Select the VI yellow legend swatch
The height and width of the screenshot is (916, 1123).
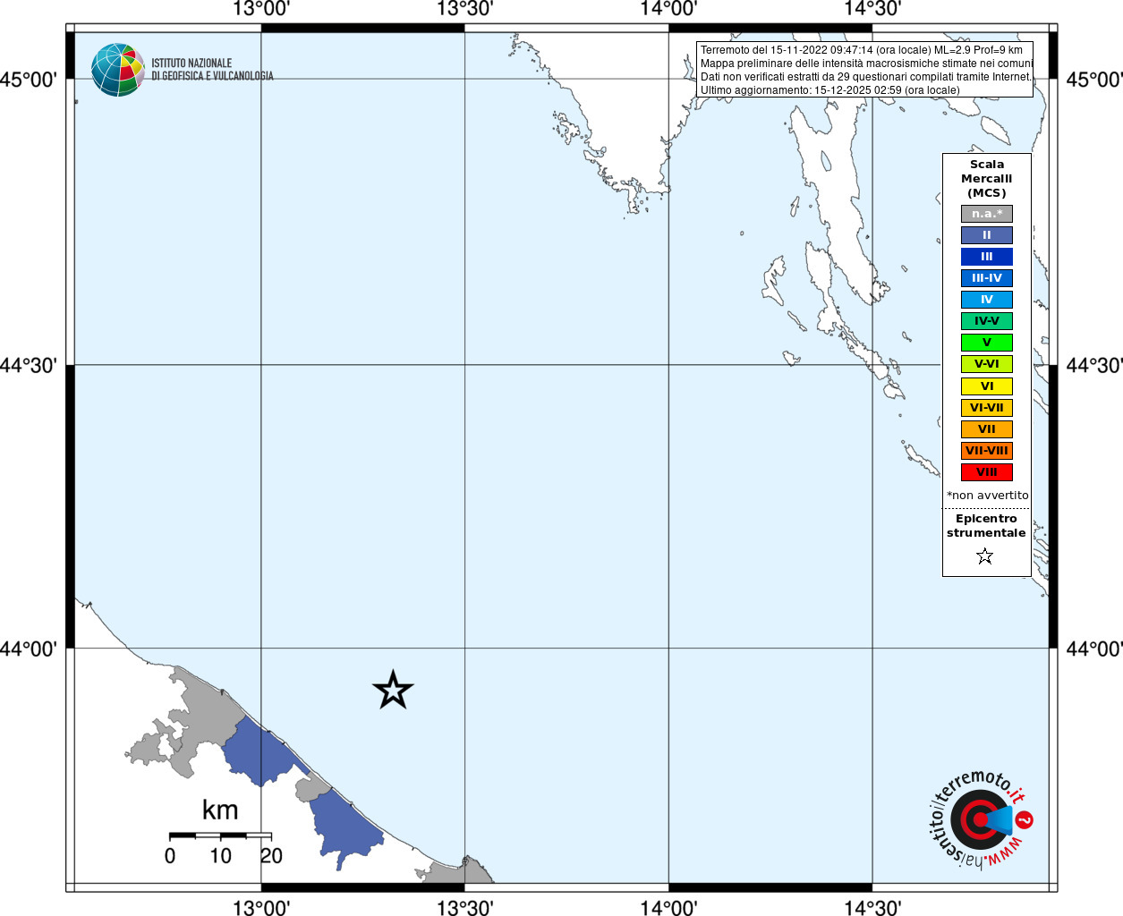(x=987, y=386)
